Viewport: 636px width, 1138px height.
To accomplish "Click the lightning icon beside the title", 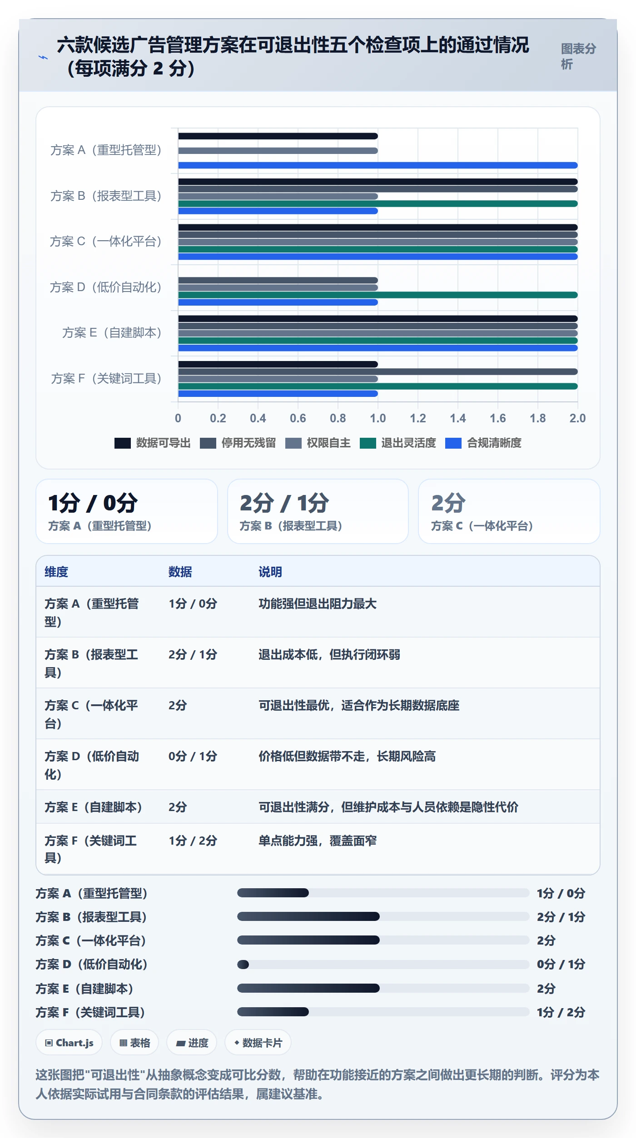I will coord(43,57).
